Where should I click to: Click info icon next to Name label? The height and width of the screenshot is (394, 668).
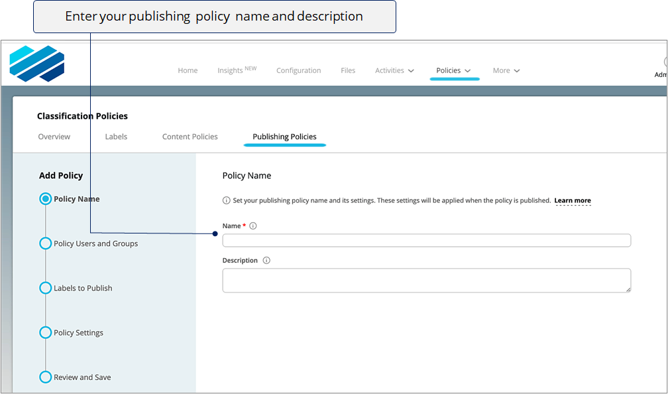[253, 226]
